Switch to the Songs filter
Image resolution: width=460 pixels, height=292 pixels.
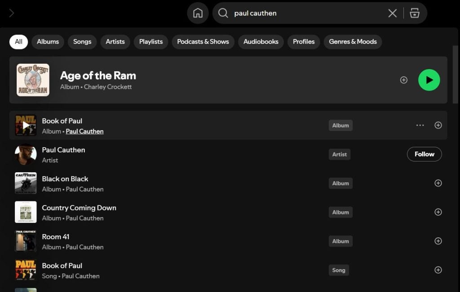[x=82, y=42]
